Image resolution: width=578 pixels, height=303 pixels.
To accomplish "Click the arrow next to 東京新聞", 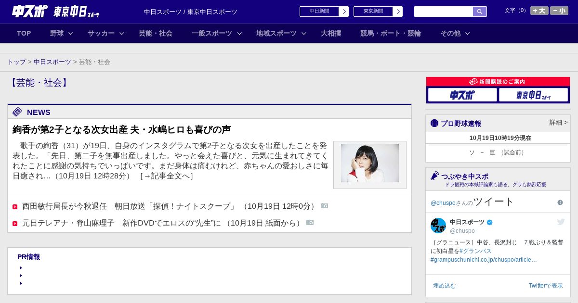I will [x=398, y=12].
